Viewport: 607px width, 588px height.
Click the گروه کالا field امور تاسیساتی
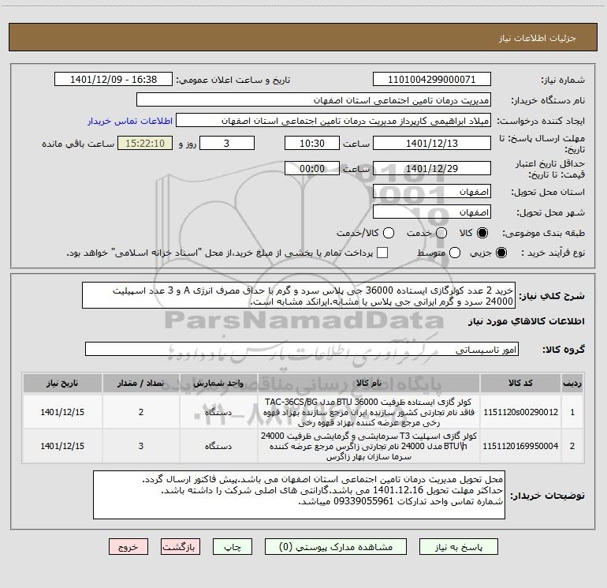click(x=302, y=349)
